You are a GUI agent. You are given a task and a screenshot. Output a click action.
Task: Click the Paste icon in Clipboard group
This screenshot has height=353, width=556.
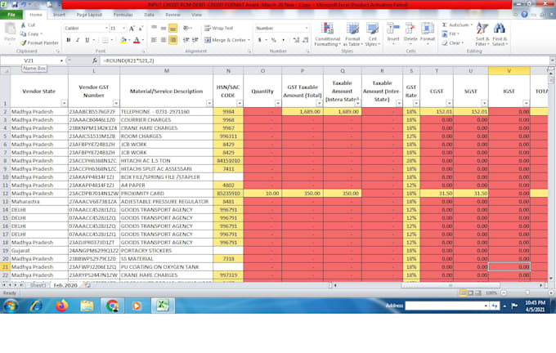coord(10,29)
